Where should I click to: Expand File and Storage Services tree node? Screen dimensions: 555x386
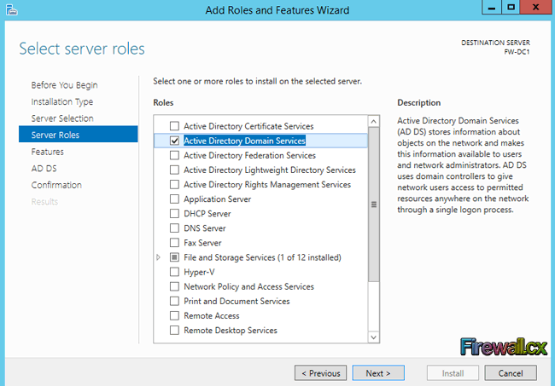pos(158,257)
